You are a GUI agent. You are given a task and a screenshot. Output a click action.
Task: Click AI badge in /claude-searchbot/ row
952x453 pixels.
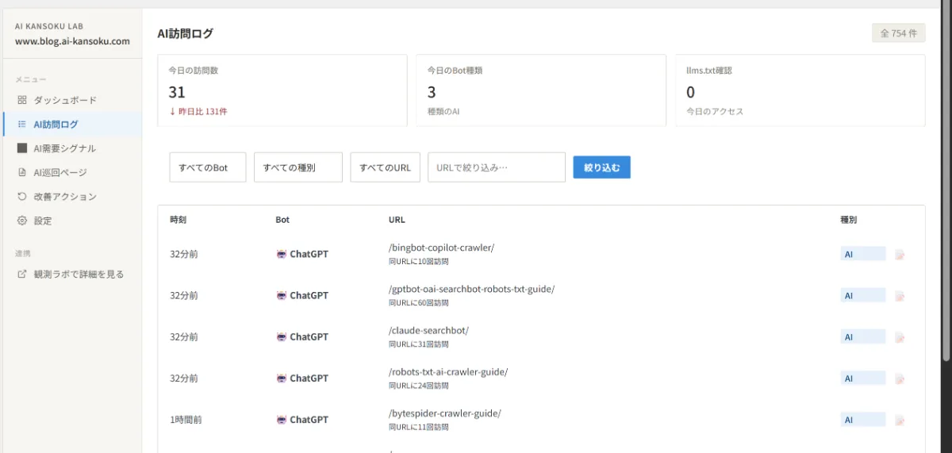863,336
